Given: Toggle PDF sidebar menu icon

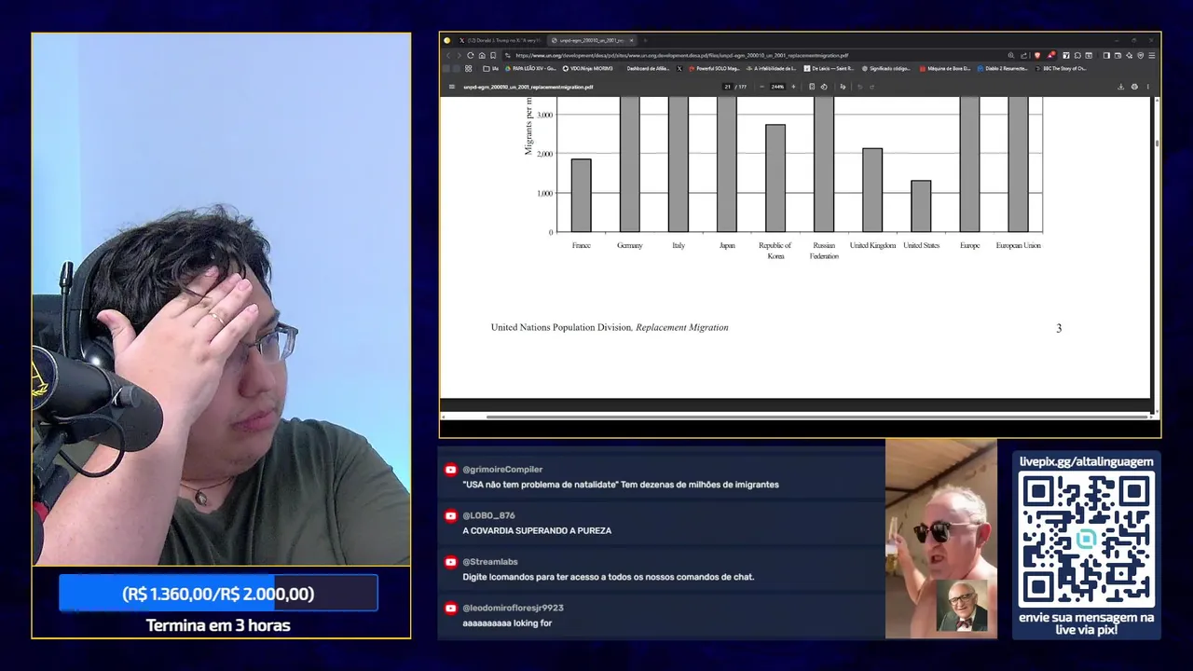Looking at the screenshot, I should [452, 87].
